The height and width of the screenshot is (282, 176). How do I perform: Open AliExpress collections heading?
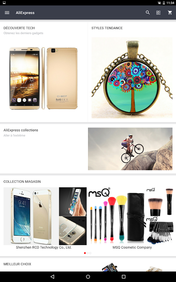pos(21,130)
